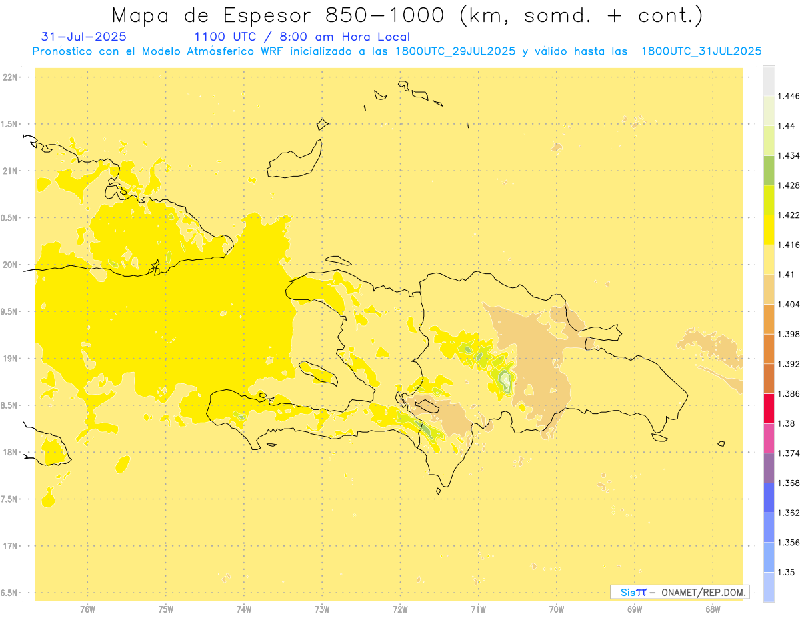Click the 68W longitude tick label
Viewport: 800px width, 618px height.
point(713,609)
